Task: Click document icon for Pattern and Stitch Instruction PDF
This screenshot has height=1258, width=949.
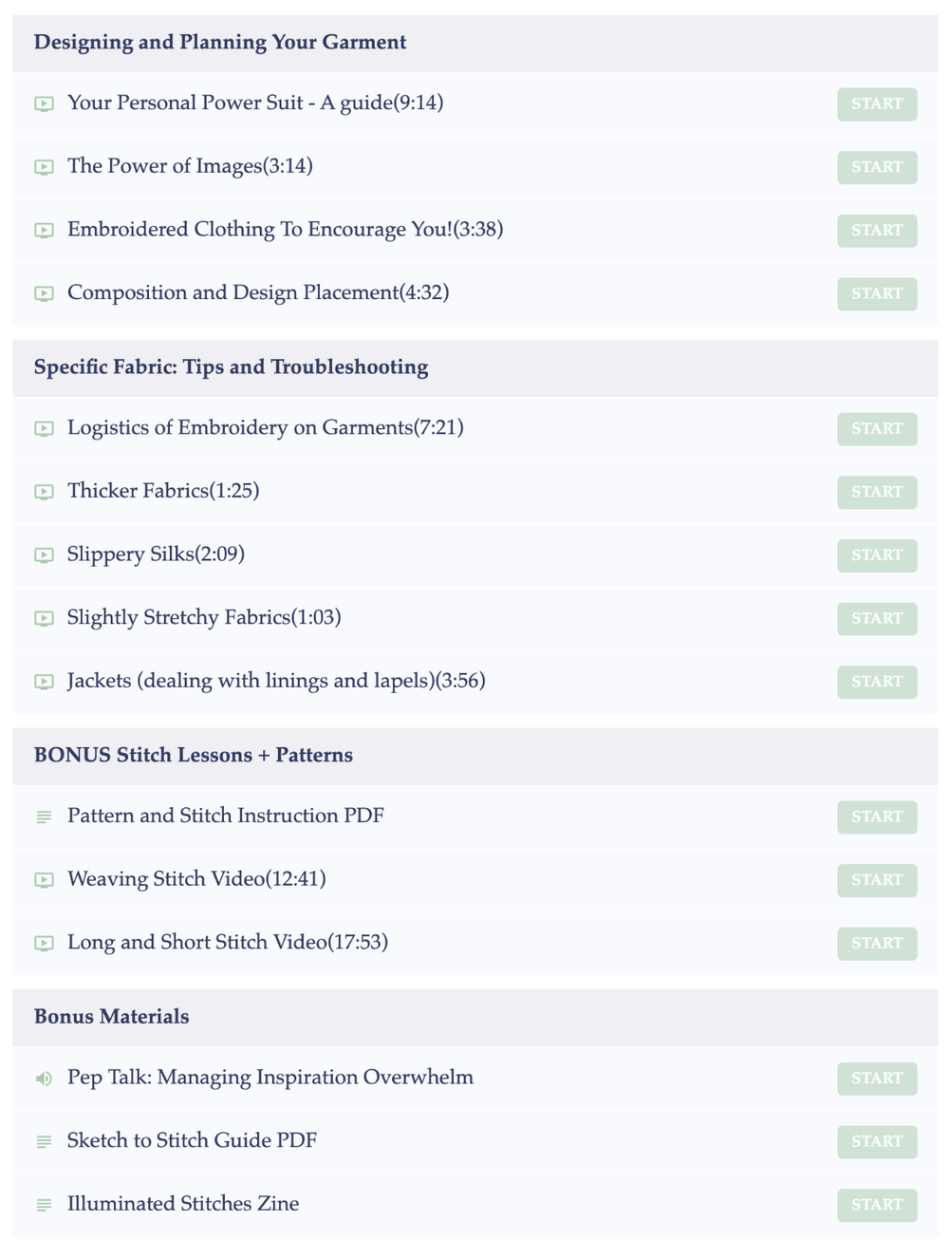Action: 44,817
